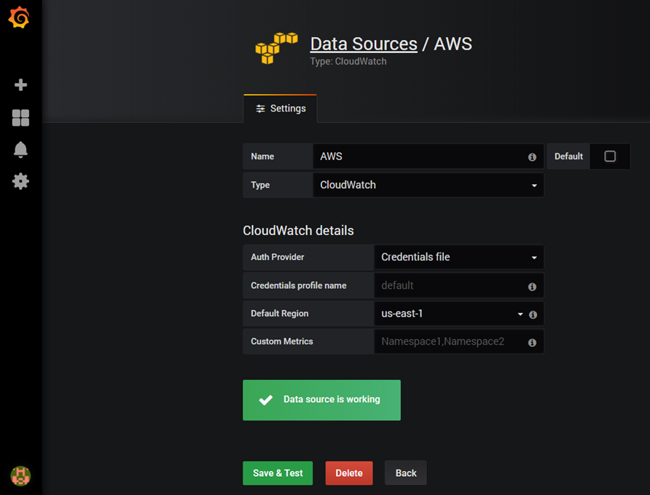The height and width of the screenshot is (495, 650).
Task: Open the Dashboards grid icon
Action: tap(20, 118)
